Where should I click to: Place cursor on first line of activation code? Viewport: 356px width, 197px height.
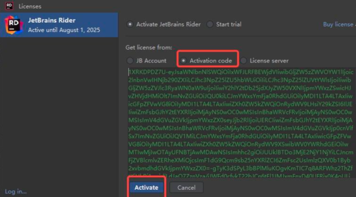click(x=241, y=72)
